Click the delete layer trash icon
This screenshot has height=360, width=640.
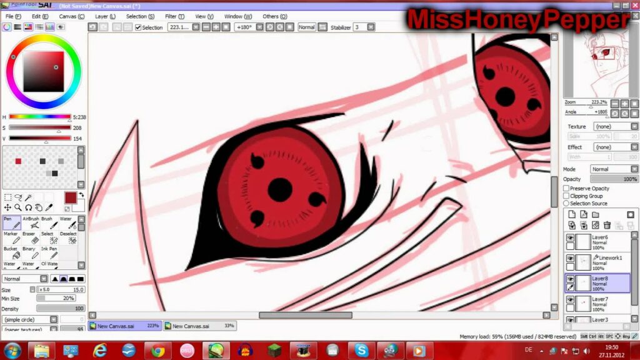click(x=607, y=225)
